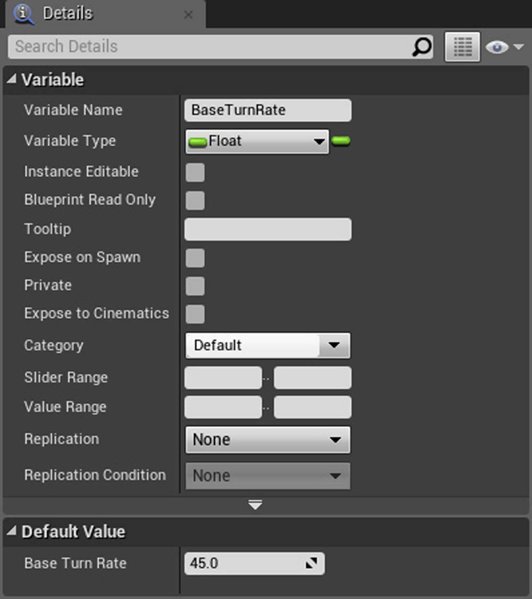Enable Expose on Spawn checkbox
The image size is (532, 599).
(195, 258)
